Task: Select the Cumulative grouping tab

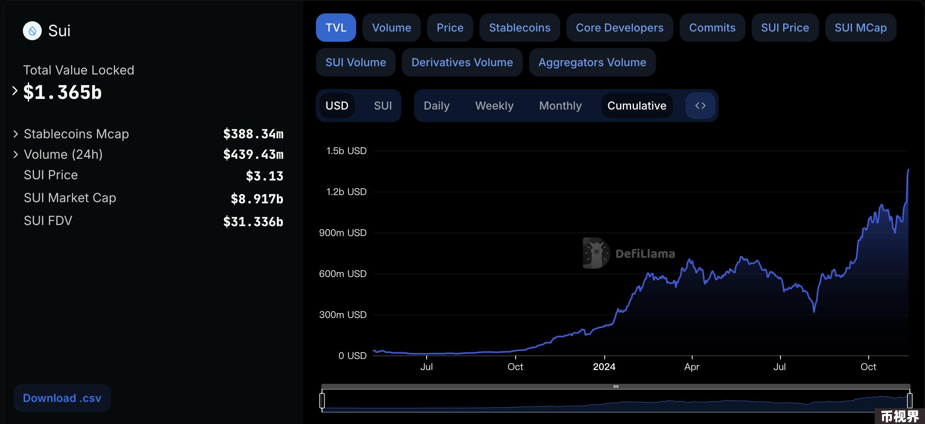Action: click(637, 106)
